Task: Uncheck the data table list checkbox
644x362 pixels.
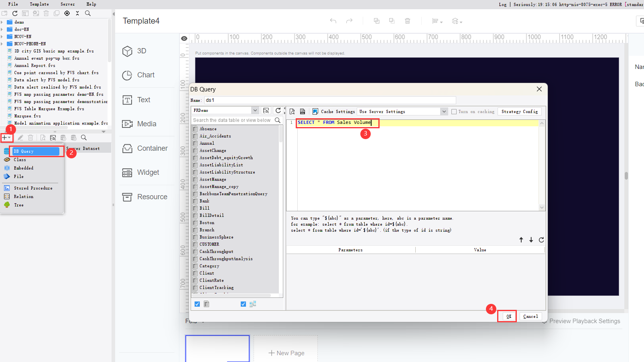Action: [197, 304]
